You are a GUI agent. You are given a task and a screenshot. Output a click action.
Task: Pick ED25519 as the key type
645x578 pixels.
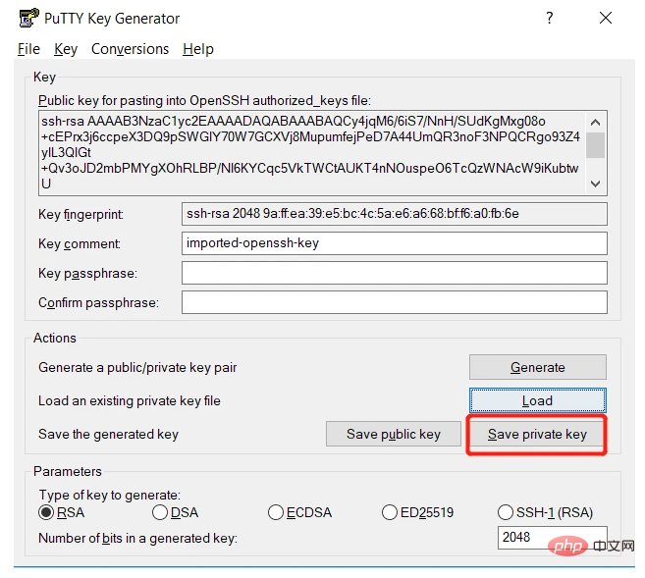point(389,512)
